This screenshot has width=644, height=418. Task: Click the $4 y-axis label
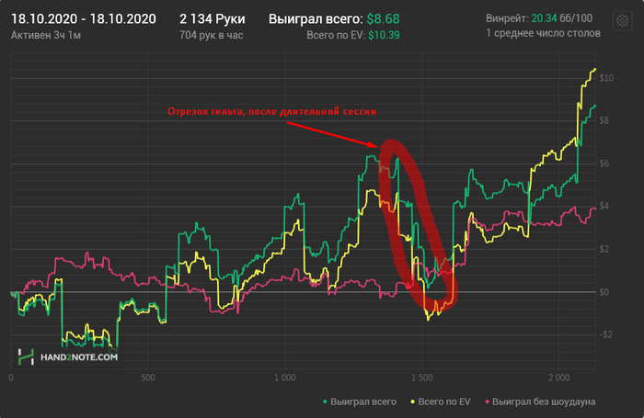click(604, 206)
